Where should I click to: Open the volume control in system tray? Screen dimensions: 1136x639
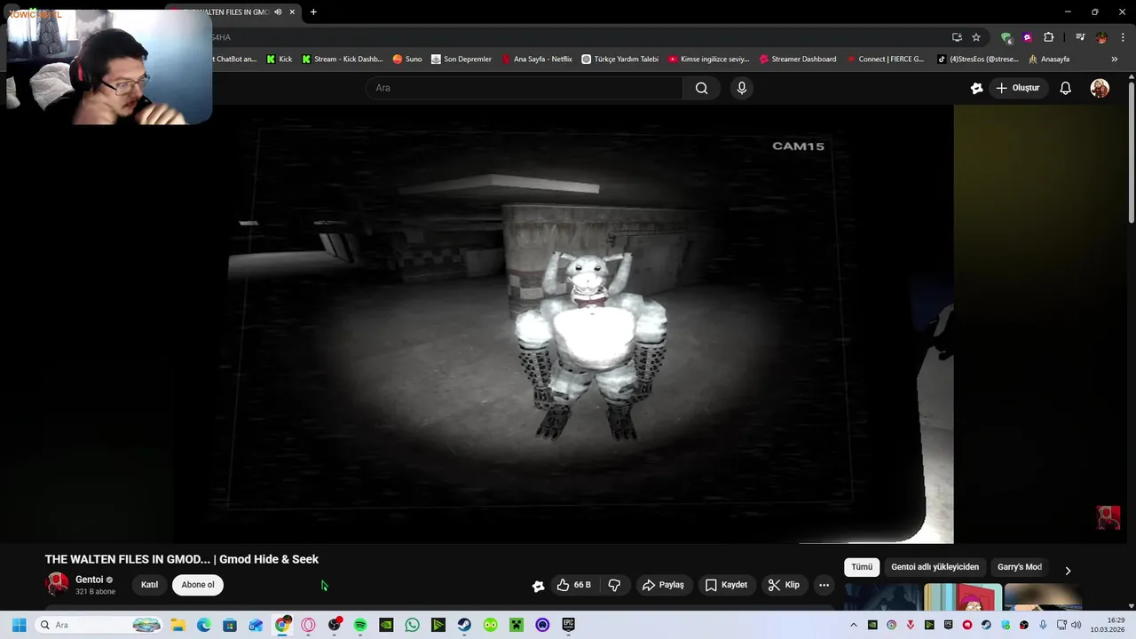point(1076,625)
